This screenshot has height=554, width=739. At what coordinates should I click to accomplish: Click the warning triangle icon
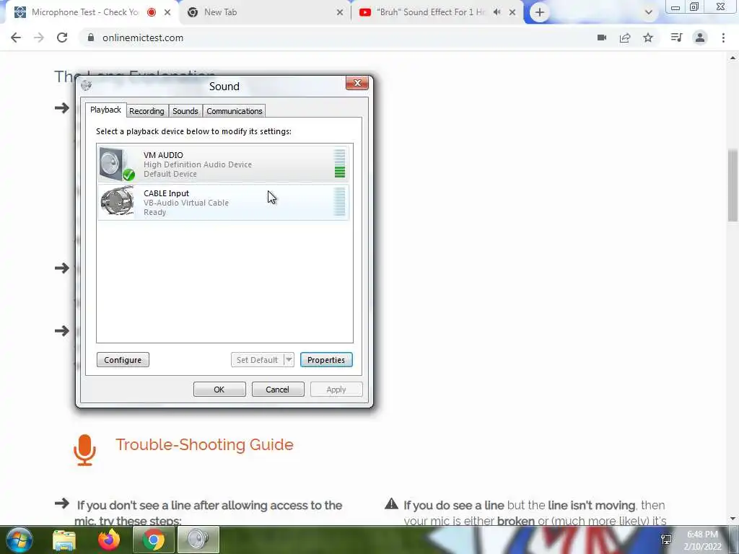click(x=391, y=504)
